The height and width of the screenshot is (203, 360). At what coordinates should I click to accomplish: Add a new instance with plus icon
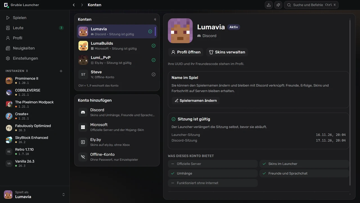pyautogui.click(x=61, y=71)
